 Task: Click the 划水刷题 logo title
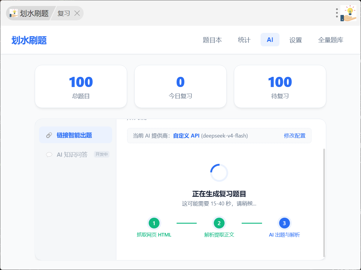tap(29, 40)
